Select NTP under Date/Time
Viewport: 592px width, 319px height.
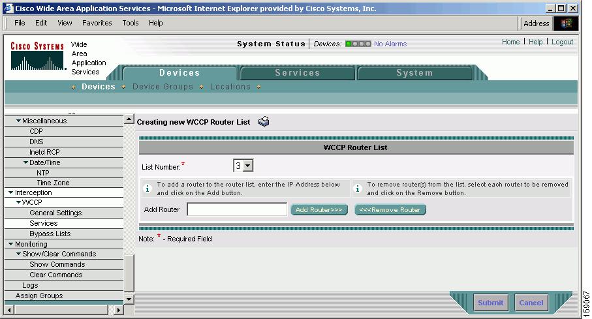pyautogui.click(x=42, y=173)
